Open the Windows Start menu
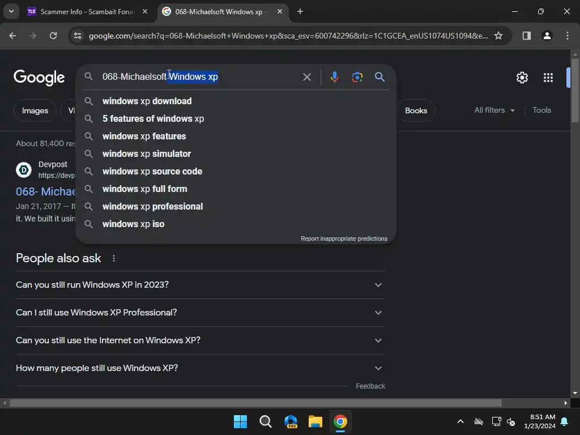 [x=240, y=421]
